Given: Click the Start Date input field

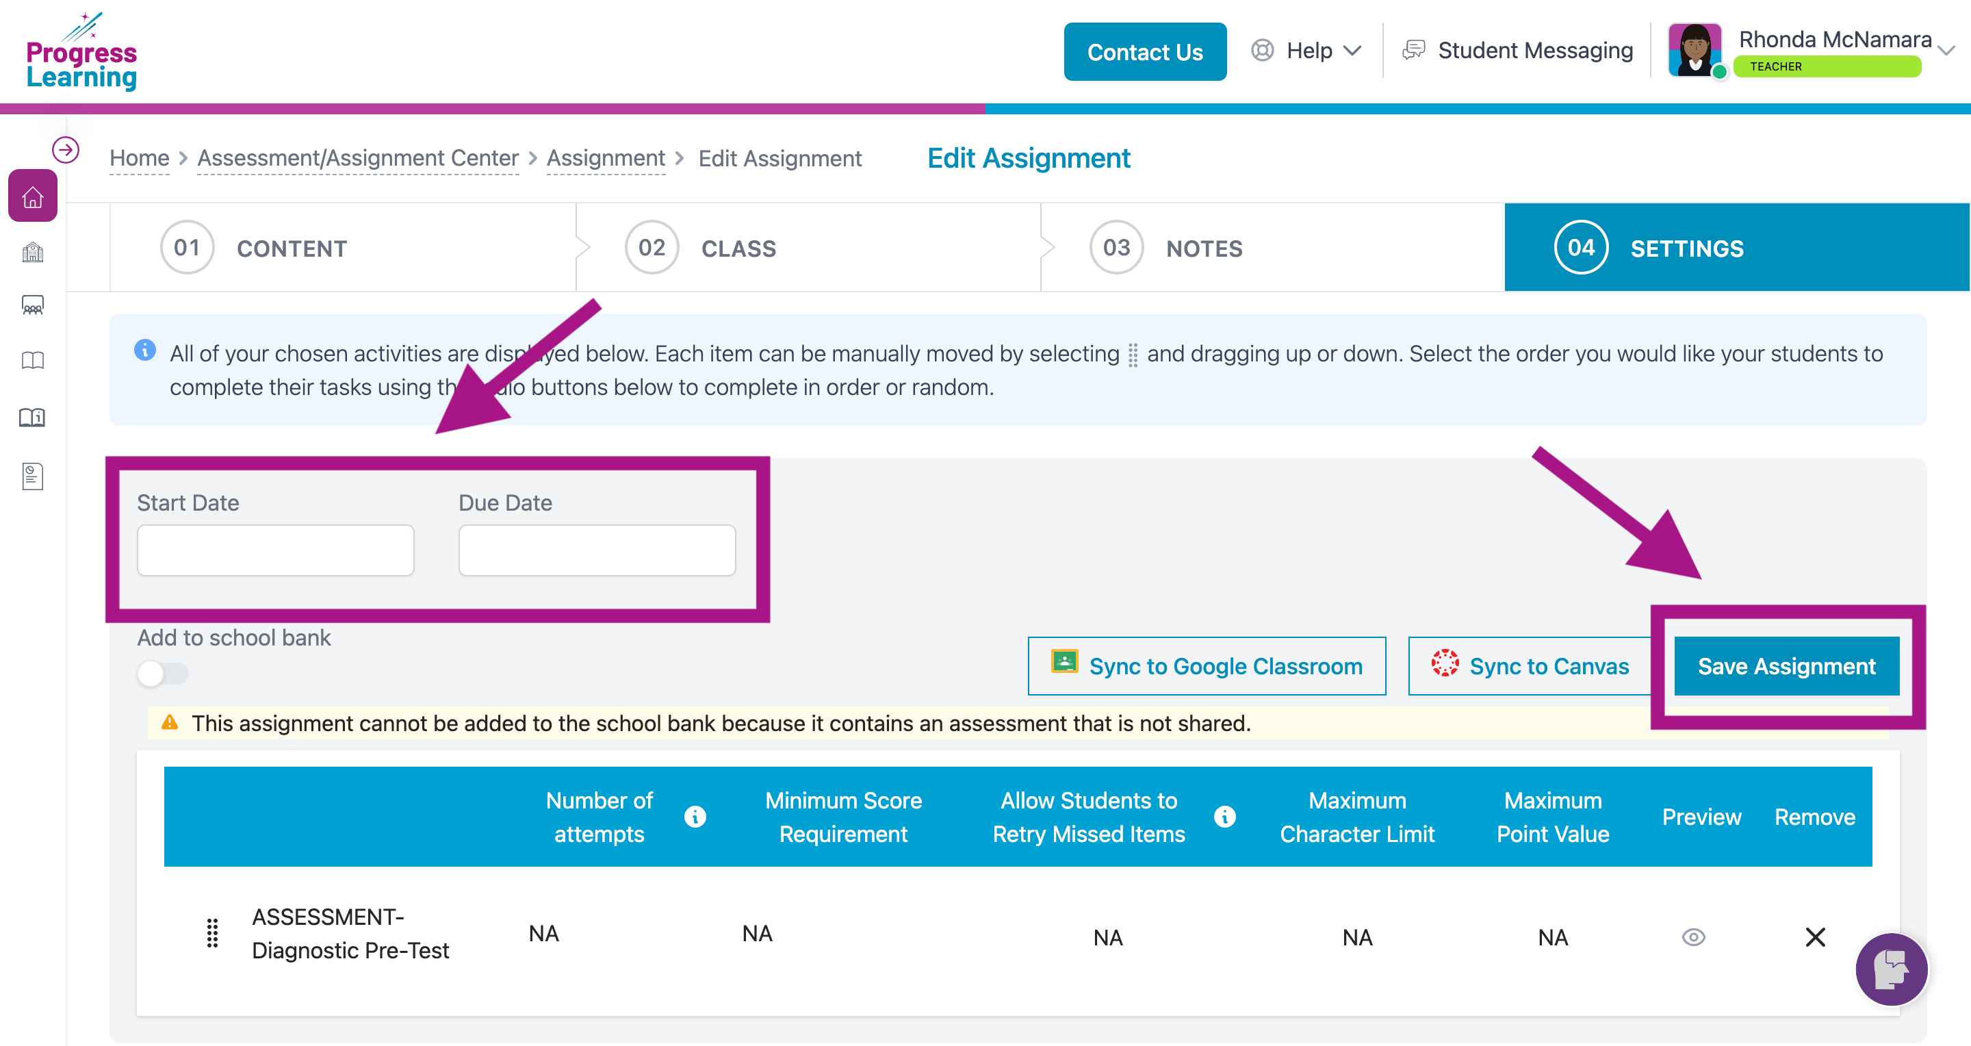Looking at the screenshot, I should click(274, 550).
